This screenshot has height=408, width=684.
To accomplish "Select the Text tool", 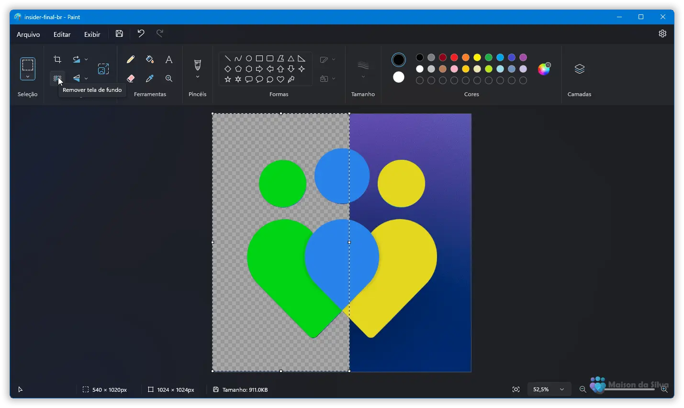I will (x=169, y=60).
